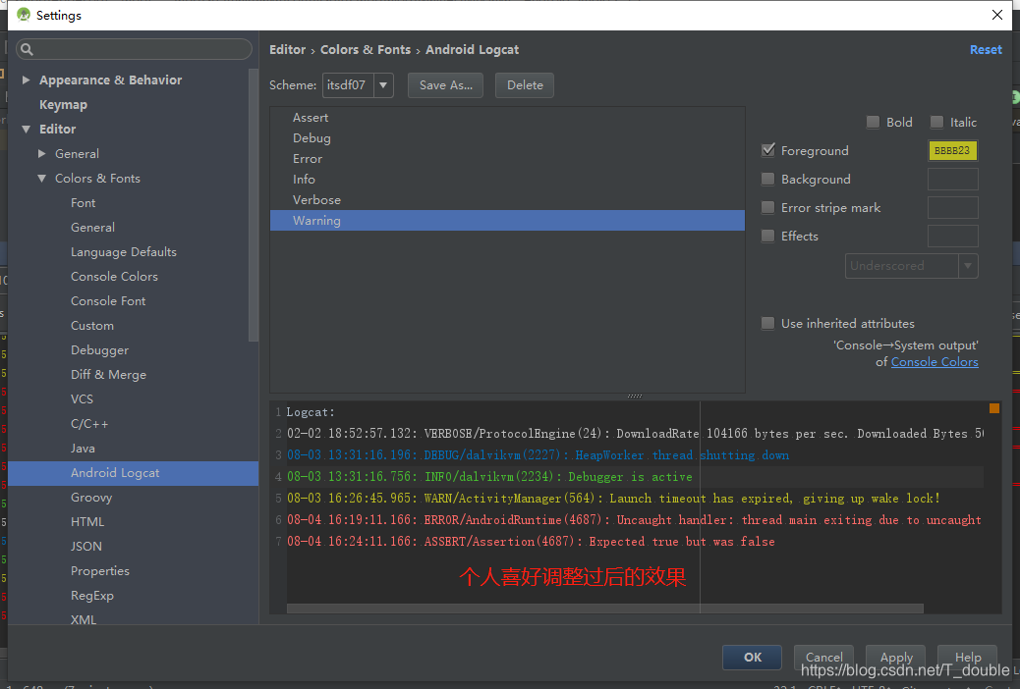1020x689 pixels.
Task: Click the orange inspection marker in the preview
Action: pos(994,408)
